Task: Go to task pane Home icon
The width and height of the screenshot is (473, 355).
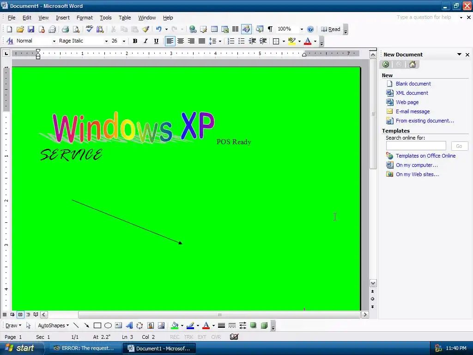Action: [x=412, y=64]
